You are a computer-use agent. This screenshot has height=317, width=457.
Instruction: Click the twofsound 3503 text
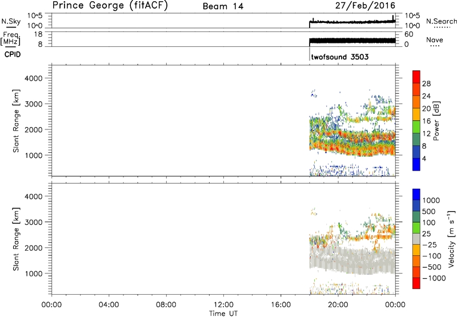pyautogui.click(x=340, y=57)
